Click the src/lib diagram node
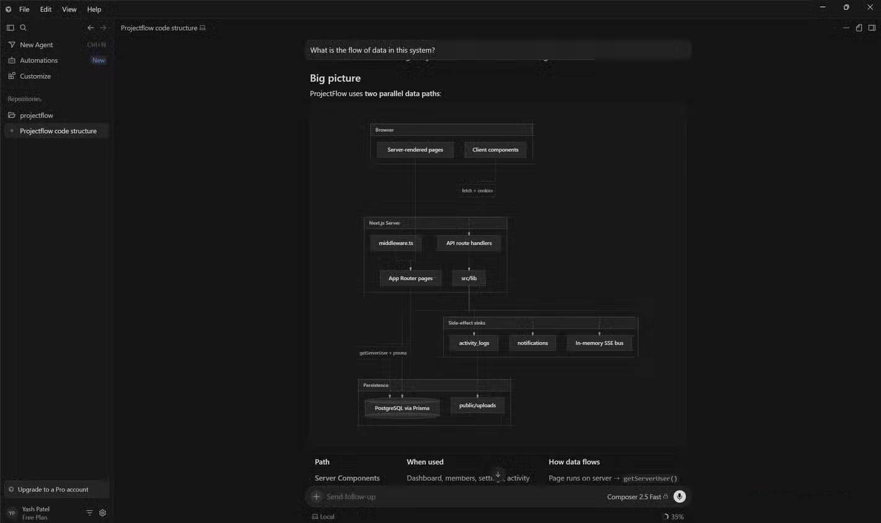The width and height of the screenshot is (881, 523). (469, 278)
